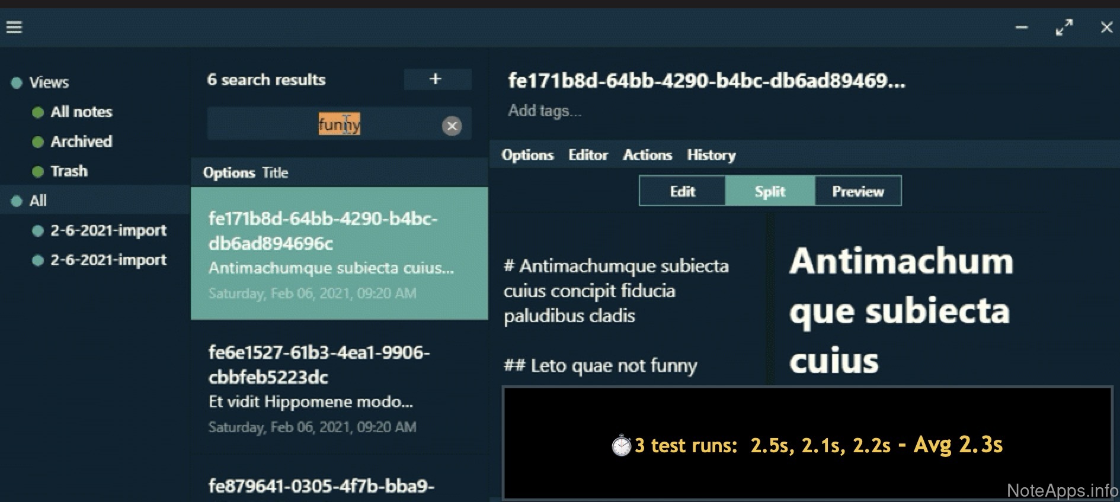Open the Actions menu
Screen dimensions: 1120x502
pos(647,155)
